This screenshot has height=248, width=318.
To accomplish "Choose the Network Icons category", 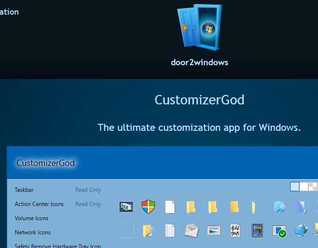I will 33,232.
